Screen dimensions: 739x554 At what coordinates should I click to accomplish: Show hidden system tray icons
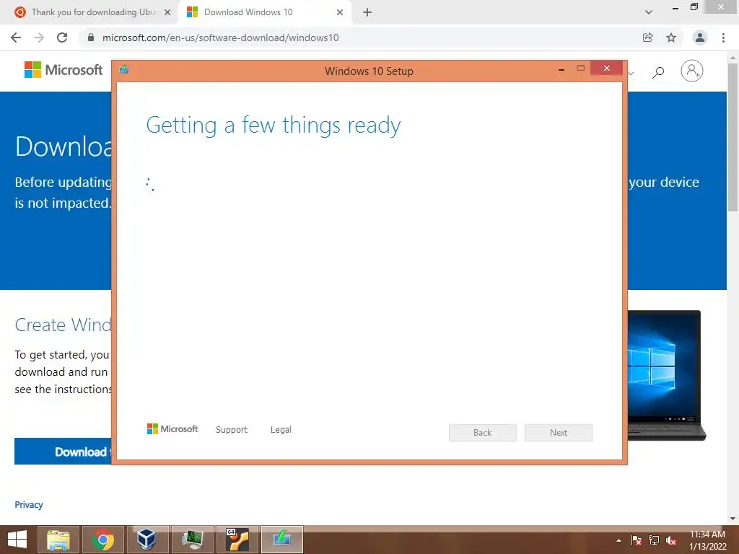618,540
